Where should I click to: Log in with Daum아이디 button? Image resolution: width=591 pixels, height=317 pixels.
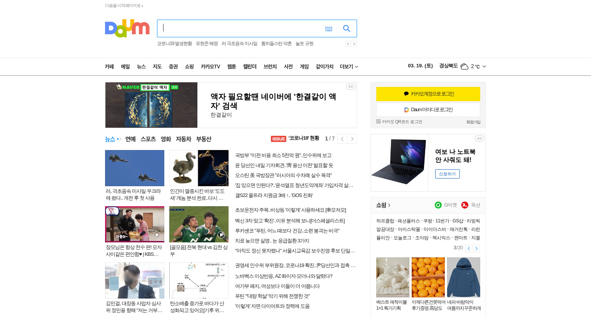click(428, 110)
